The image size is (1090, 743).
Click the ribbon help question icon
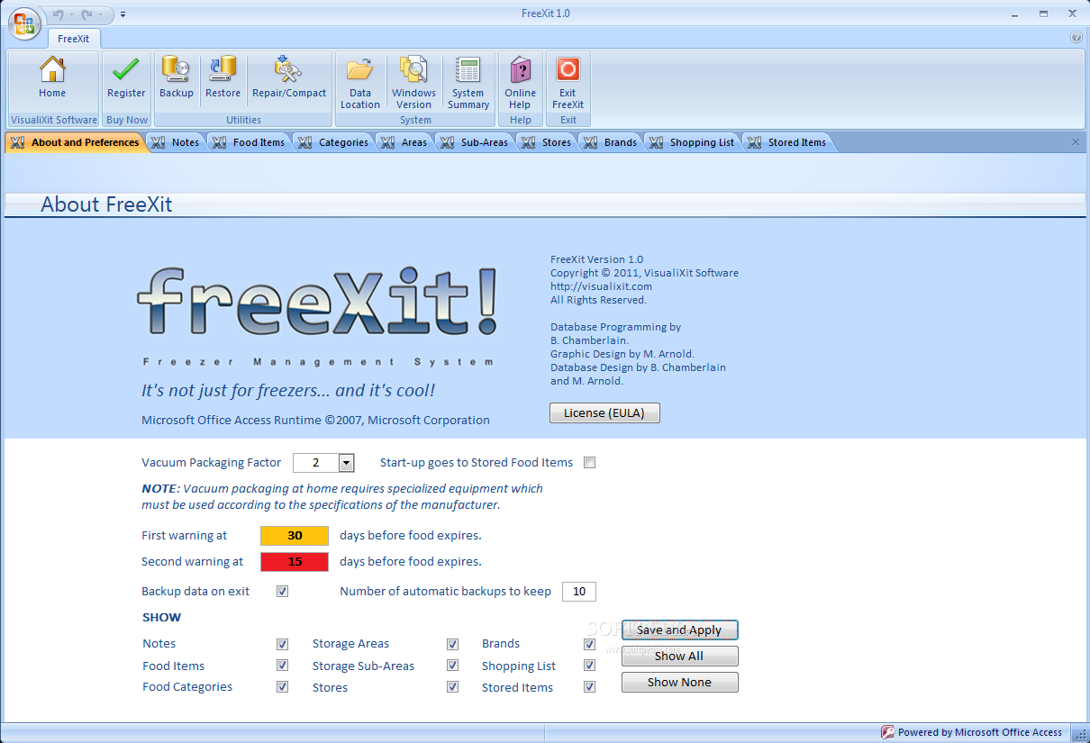[1076, 38]
